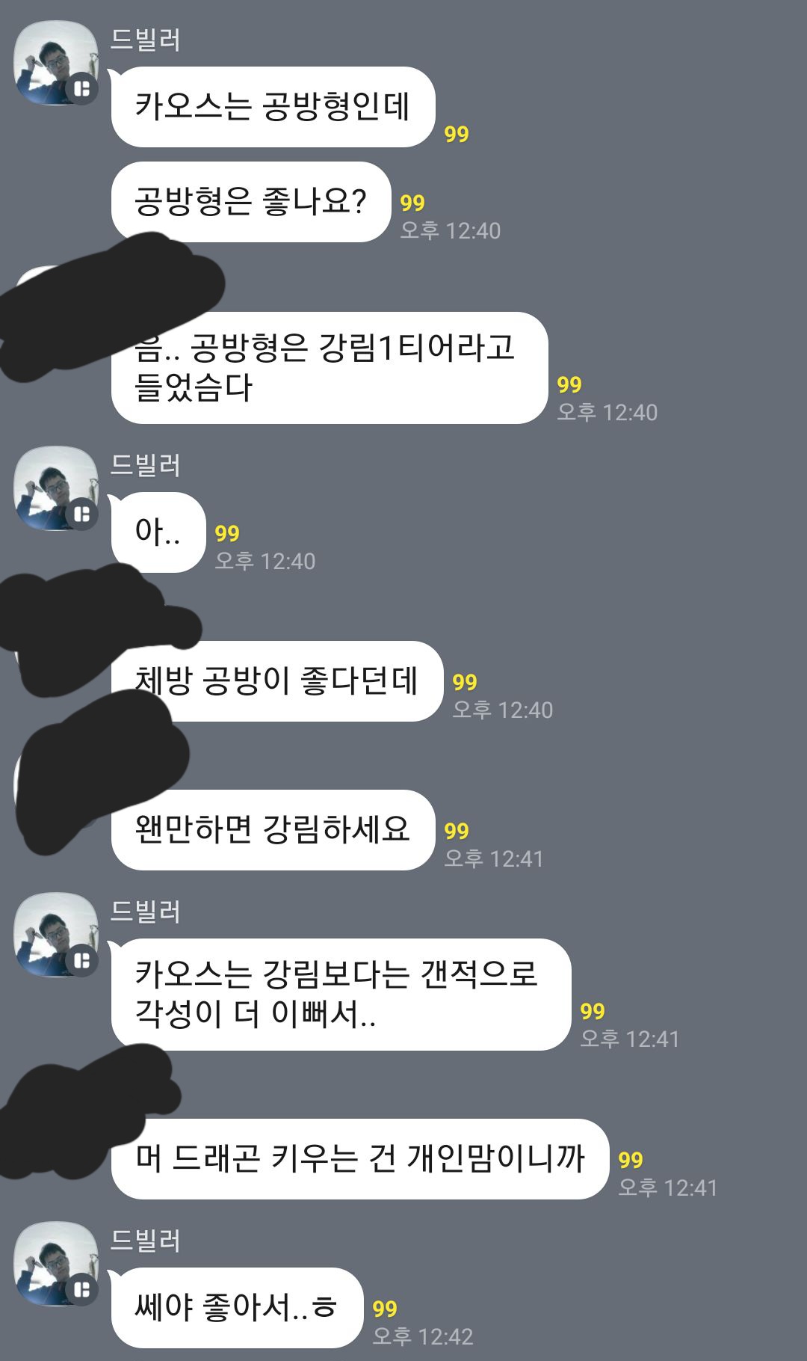
Task: Tap the 각성이 더 이뻐서 message bubble
Action: click(341, 995)
